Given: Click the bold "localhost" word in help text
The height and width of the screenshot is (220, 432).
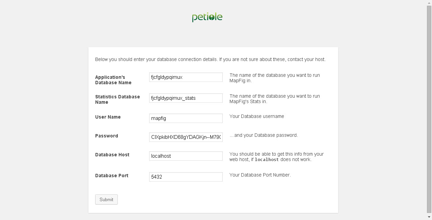Looking at the screenshot, I should [267, 160].
